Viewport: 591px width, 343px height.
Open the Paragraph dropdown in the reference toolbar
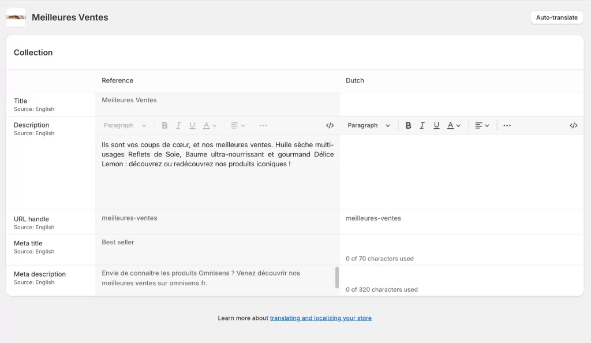(x=125, y=125)
